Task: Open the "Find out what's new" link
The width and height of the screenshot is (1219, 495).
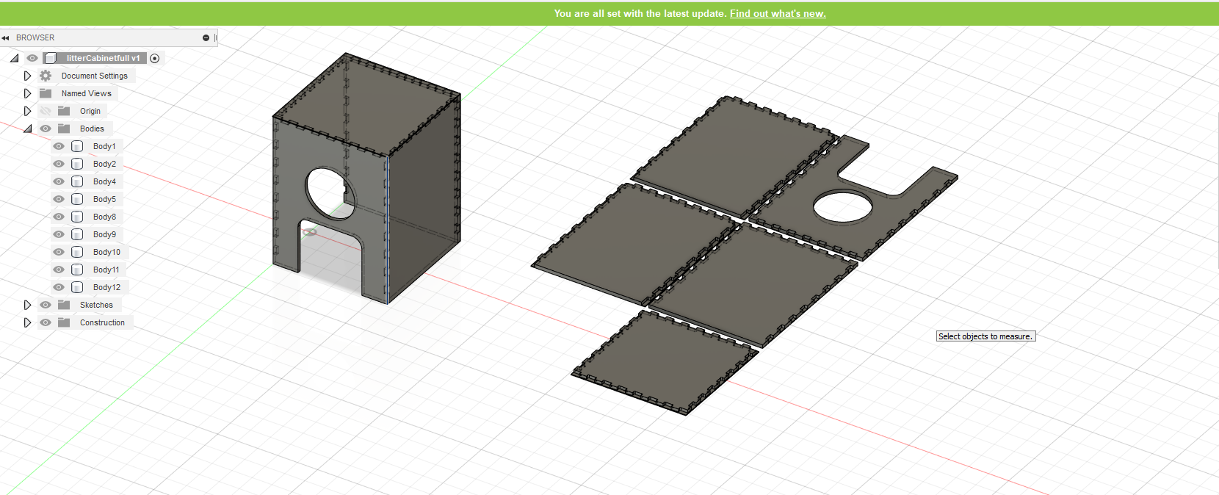Action: pos(778,13)
